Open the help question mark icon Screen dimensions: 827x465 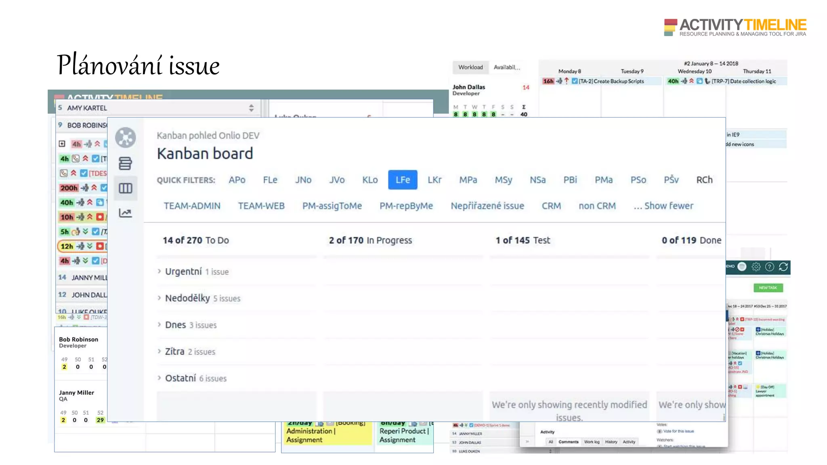point(770,267)
